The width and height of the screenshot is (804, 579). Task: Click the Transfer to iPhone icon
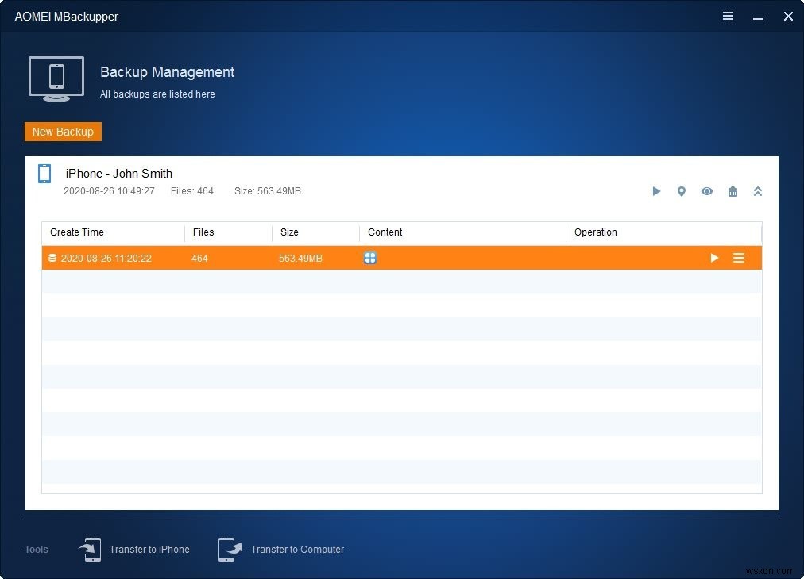click(91, 549)
